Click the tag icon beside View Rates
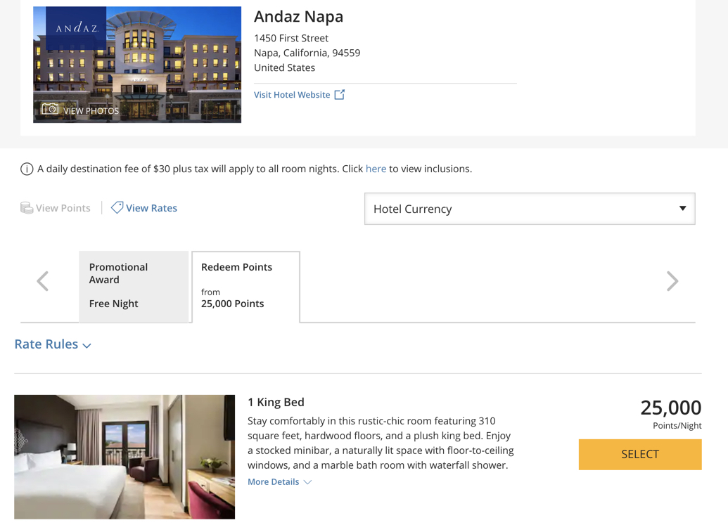This screenshot has width=728, height=532. 117,207
